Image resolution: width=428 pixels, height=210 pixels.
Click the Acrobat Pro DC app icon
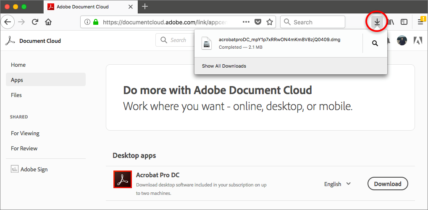tap(123, 179)
